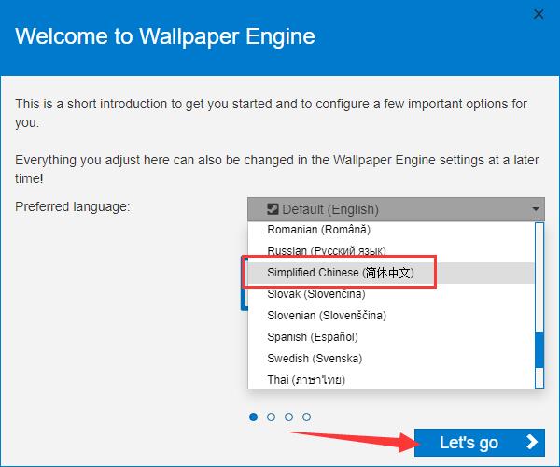Click the dropdown arrow of preferred language
The width and height of the screenshot is (560, 467).
pyautogui.click(x=536, y=209)
